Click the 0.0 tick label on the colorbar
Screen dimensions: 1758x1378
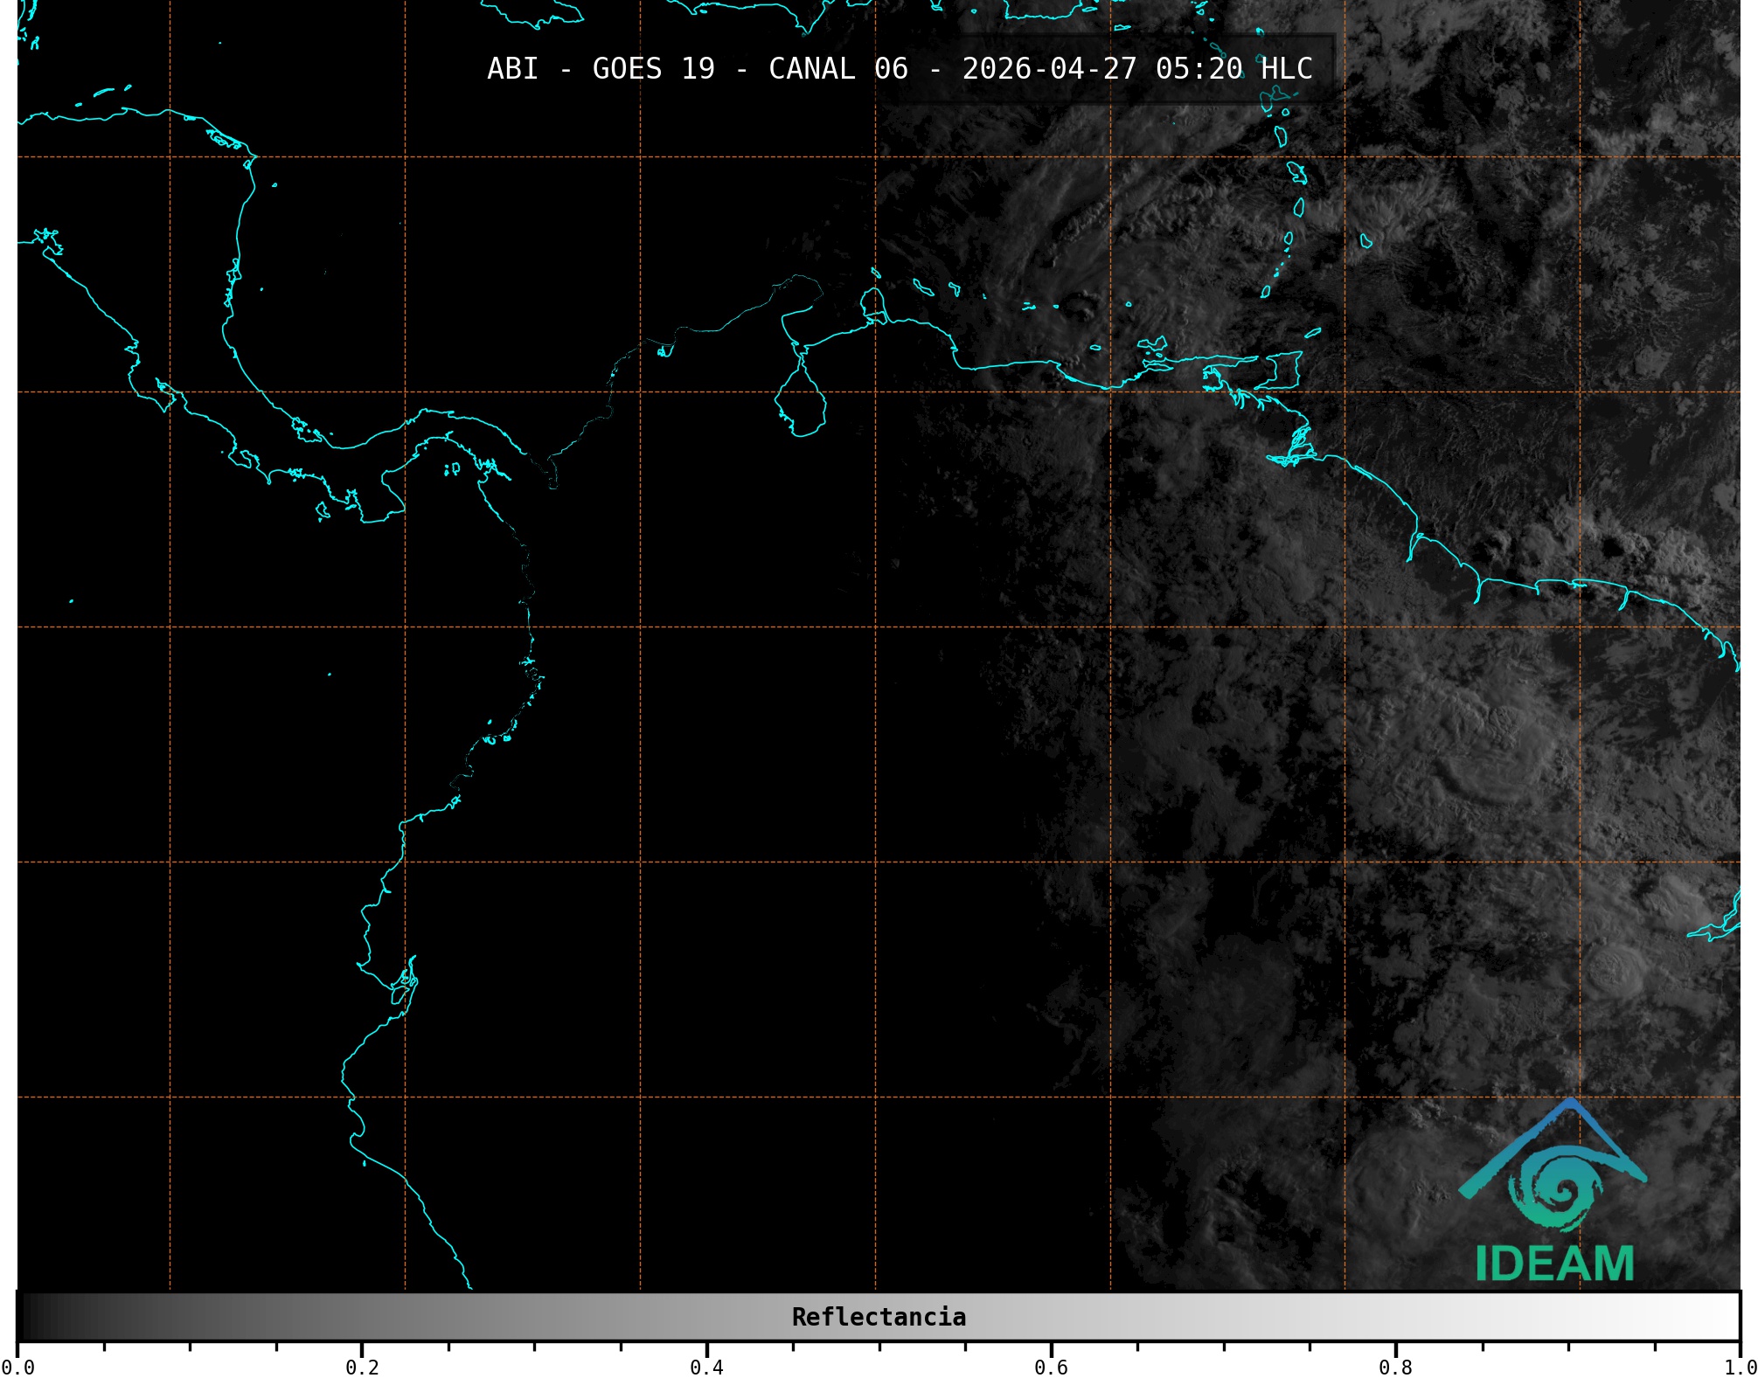click(17, 1368)
